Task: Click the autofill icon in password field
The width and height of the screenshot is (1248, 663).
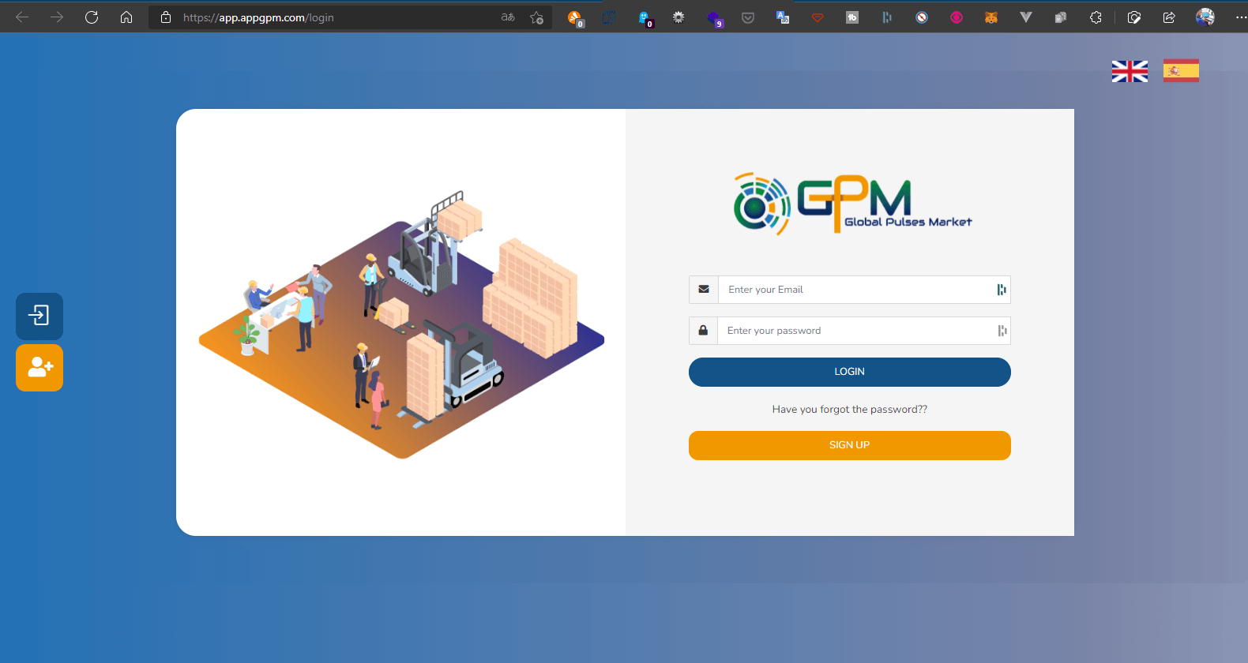Action: pyautogui.click(x=1002, y=331)
